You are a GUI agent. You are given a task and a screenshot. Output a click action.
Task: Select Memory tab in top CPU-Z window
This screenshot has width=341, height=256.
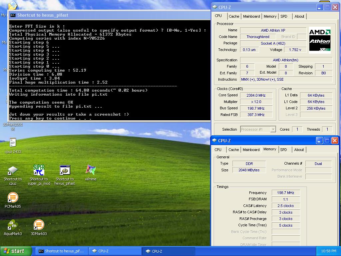(270, 16)
